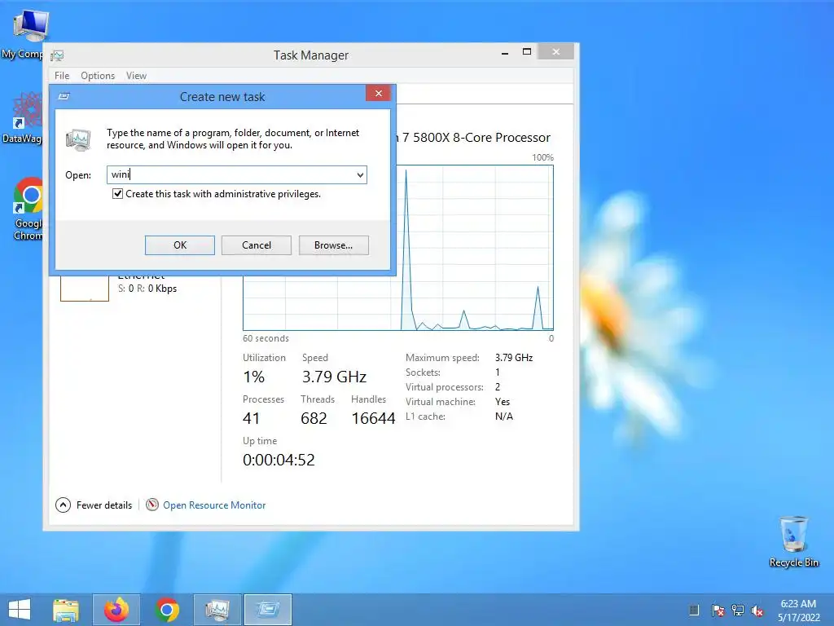This screenshot has width=834, height=626.
Task: Click the Browse... button
Action: [x=333, y=245]
